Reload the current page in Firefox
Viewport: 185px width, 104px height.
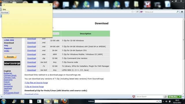tap(137, 12)
